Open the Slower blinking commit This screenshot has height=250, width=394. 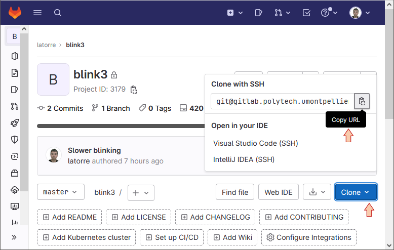(x=94, y=150)
